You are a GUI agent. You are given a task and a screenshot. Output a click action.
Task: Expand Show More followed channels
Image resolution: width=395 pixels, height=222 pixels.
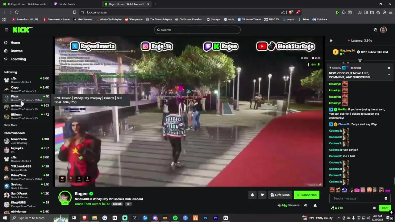tap(10, 125)
